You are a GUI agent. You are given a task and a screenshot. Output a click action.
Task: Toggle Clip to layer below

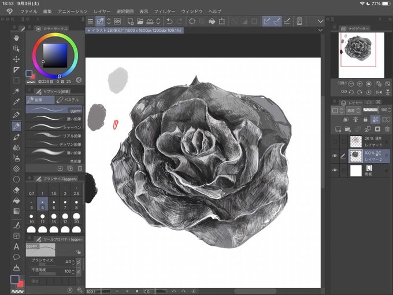coord(346,119)
